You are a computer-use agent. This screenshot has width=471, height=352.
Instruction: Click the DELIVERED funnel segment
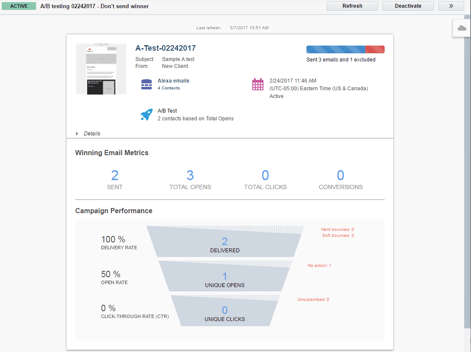[x=225, y=242]
